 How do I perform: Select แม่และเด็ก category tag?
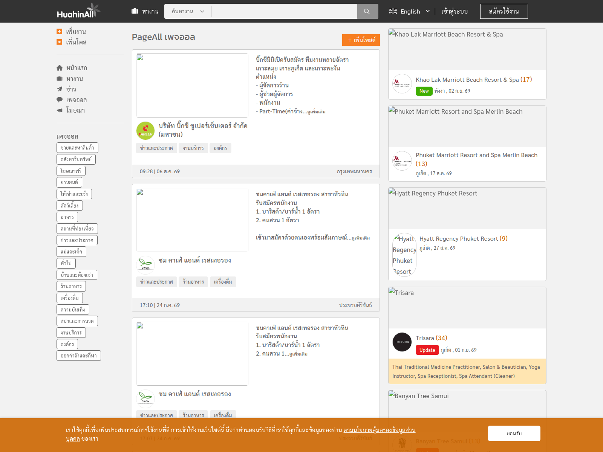point(72,252)
